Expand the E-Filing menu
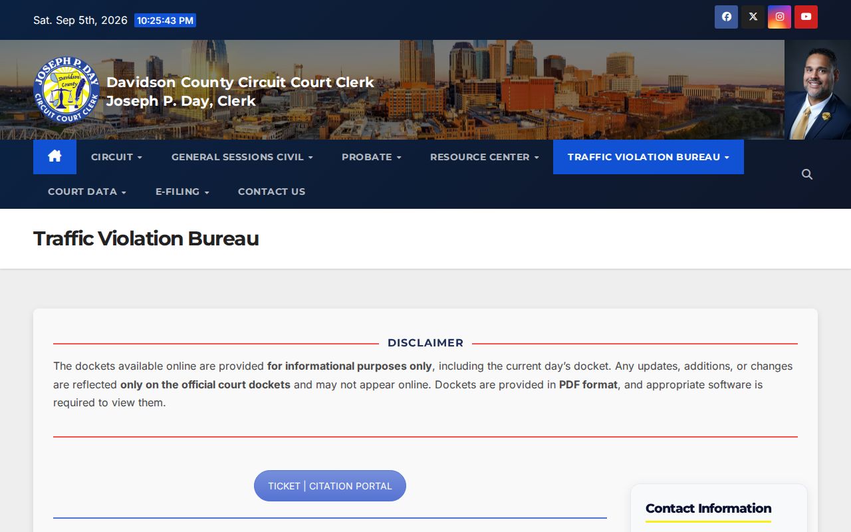Image resolution: width=851 pixels, height=532 pixels. [182, 192]
